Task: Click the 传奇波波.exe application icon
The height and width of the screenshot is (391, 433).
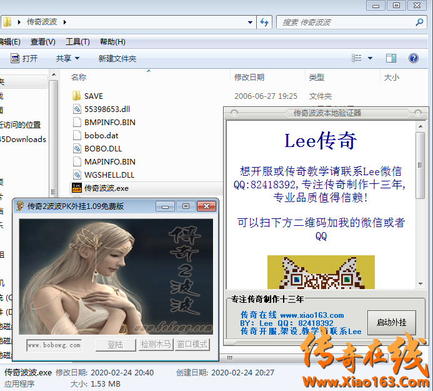Action: [x=77, y=188]
